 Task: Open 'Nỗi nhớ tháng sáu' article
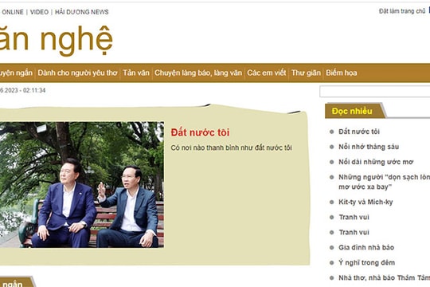coord(369,147)
